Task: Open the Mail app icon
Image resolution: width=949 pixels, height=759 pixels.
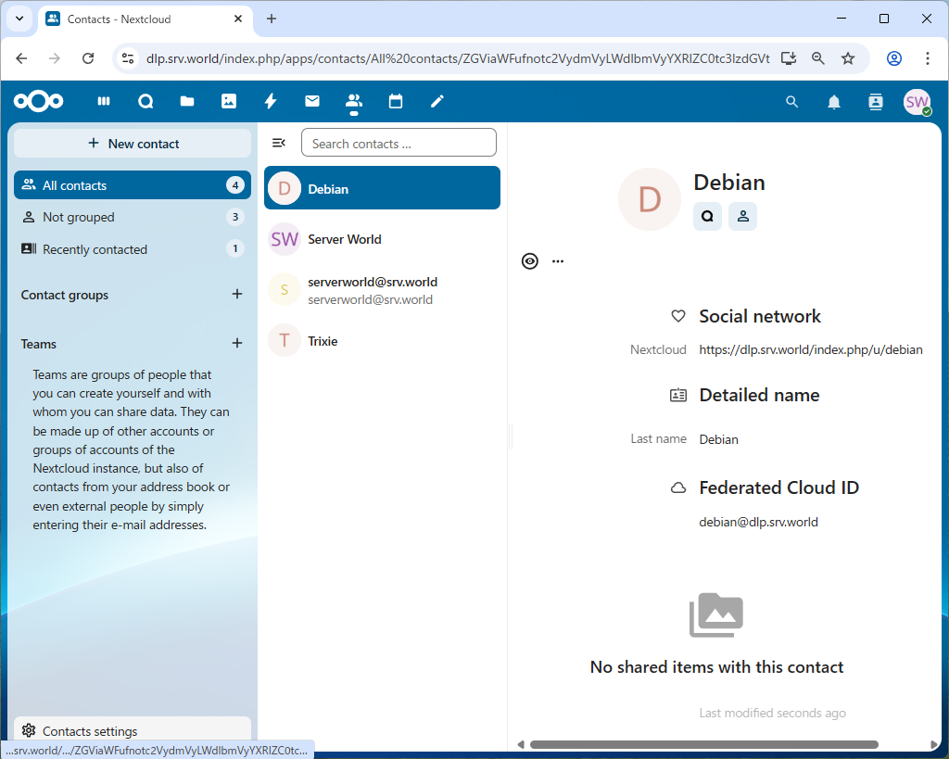Action: pyautogui.click(x=312, y=102)
